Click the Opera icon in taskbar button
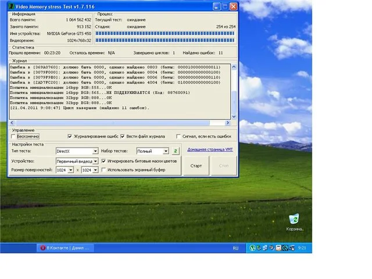Screen dimensions: 372x279 pyautogui.click(x=42, y=248)
